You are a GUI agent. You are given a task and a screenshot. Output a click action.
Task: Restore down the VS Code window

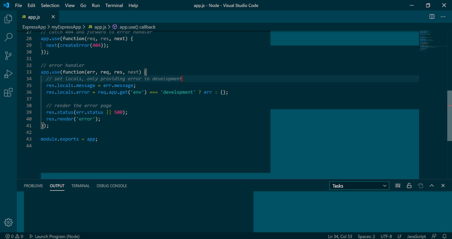(x=428, y=5)
